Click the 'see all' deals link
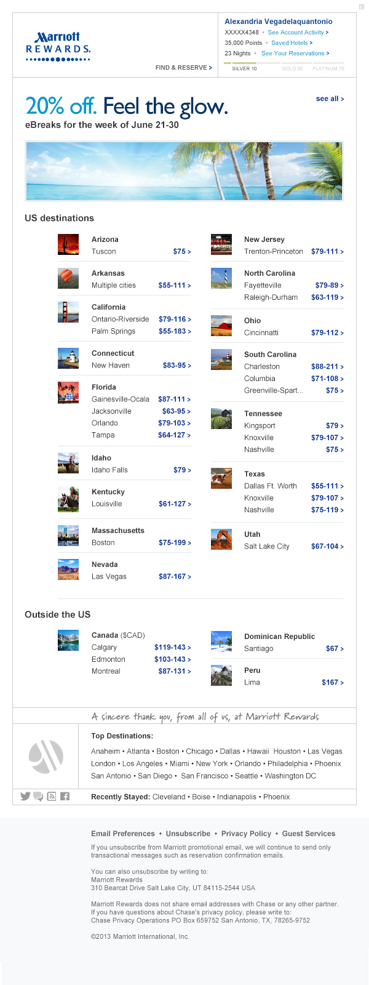Viewport: 369px width, 985px height. click(330, 98)
